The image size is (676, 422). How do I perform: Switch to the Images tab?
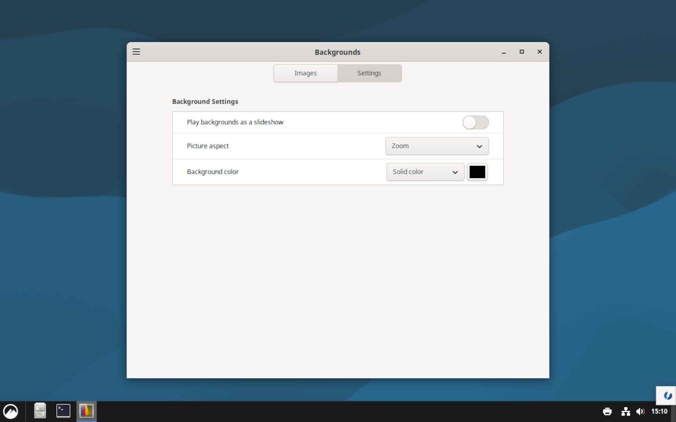click(306, 73)
